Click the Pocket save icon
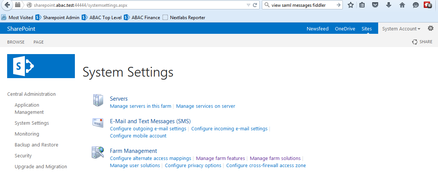Image resolution: width=438 pixels, height=172 pixels. tap(376, 5)
